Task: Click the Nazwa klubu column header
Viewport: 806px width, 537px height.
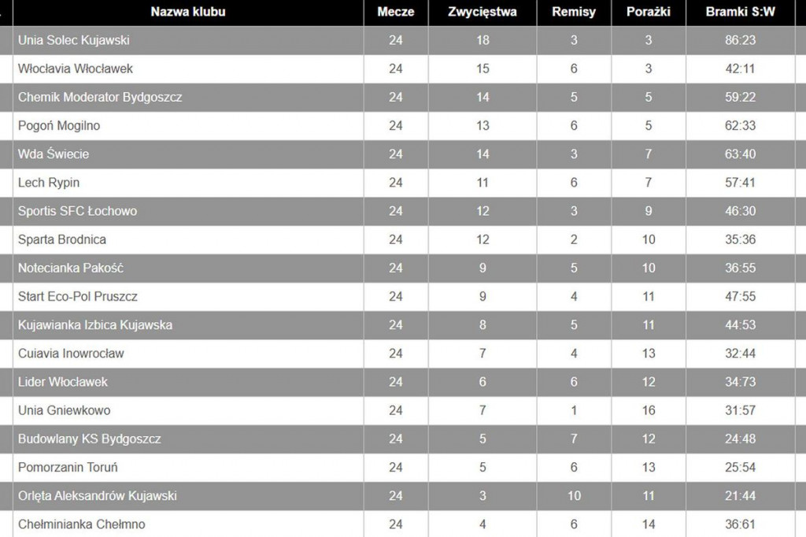Action: point(188,12)
